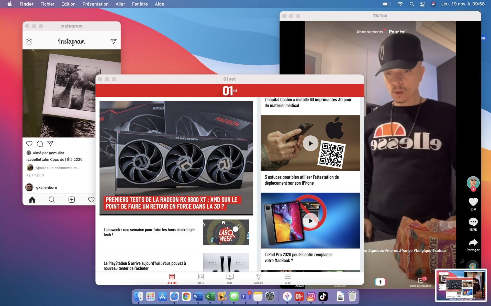
Task: Open the TikTok creator's profile avatar
Action: click(473, 182)
